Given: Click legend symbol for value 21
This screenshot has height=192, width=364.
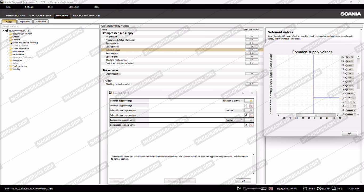Looking at the screenshot, I should (349, 77).
